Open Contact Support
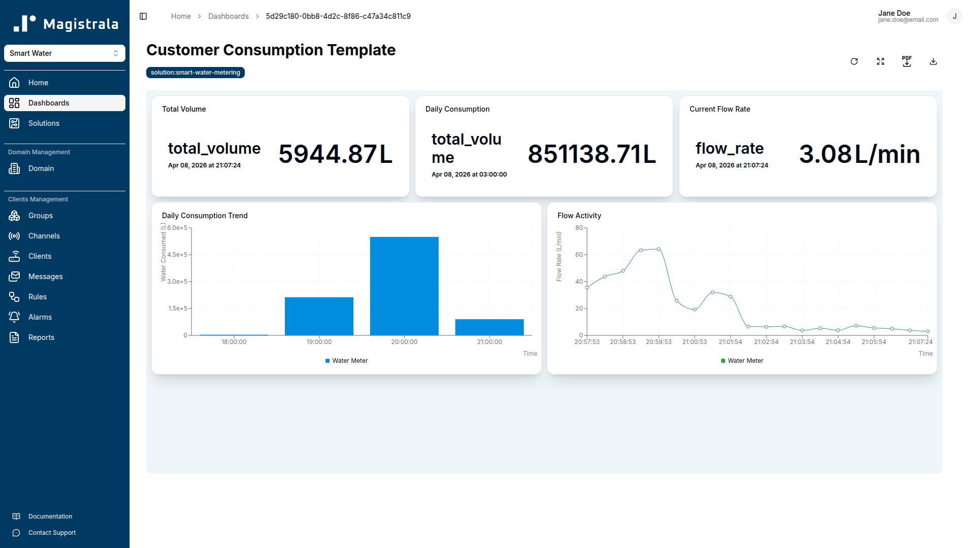This screenshot has width=975, height=548. point(52,533)
